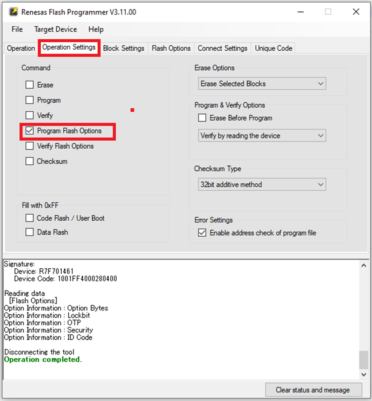Open the 32bit additive method dropdown

(x=262, y=185)
